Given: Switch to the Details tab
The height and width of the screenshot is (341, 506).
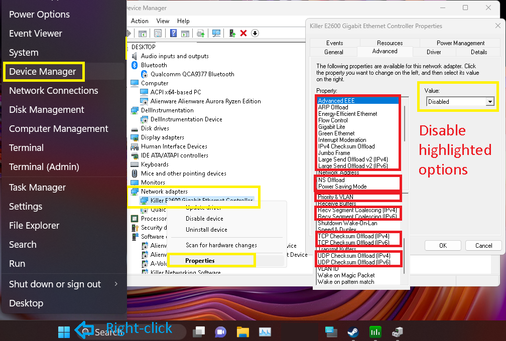Looking at the screenshot, I should [479, 52].
